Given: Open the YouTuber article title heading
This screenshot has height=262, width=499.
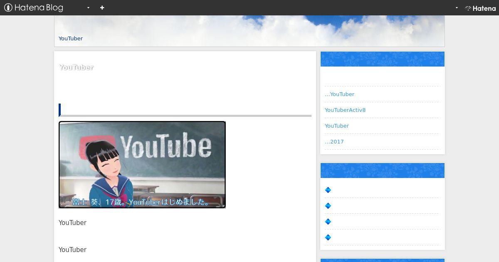Looking at the screenshot, I should [77, 67].
